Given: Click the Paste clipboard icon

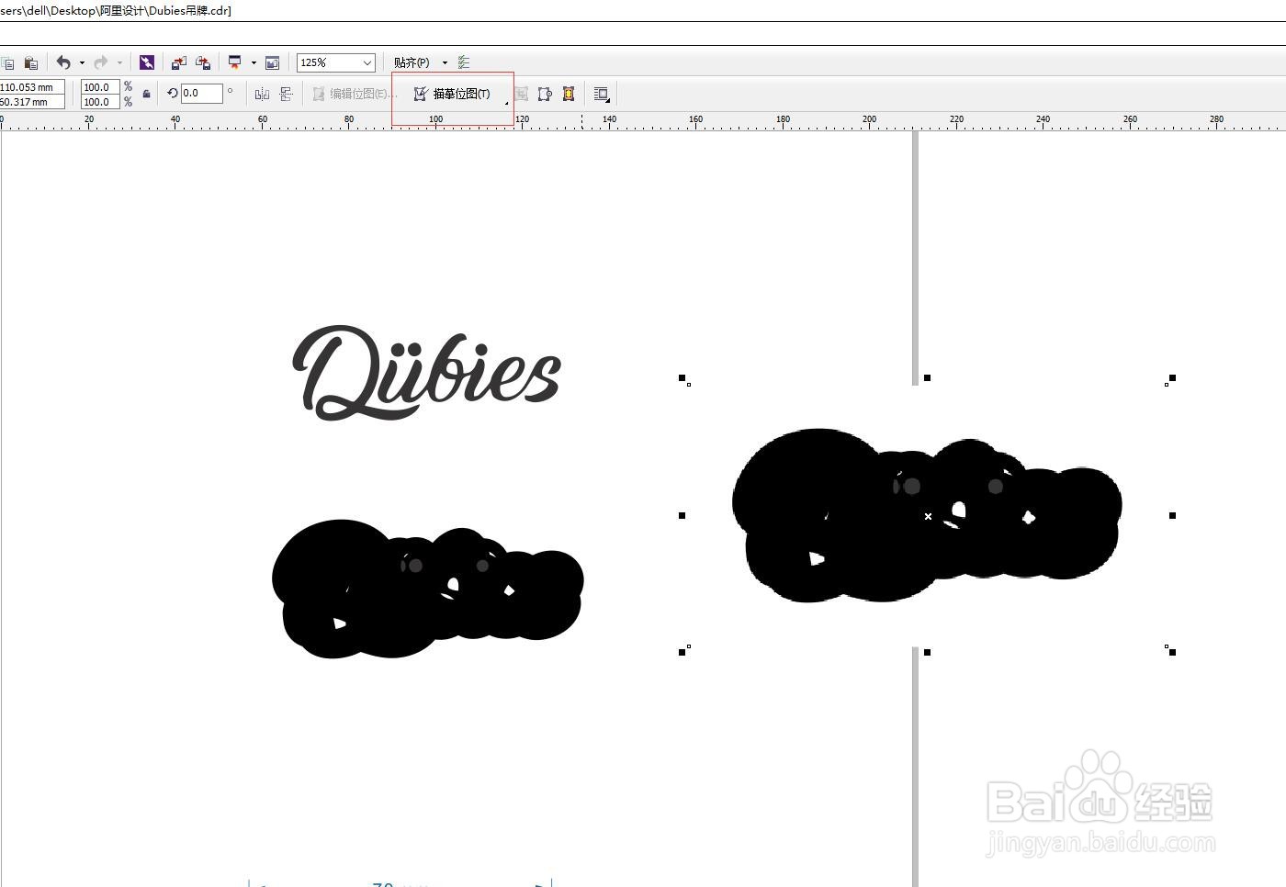Looking at the screenshot, I should click(x=30, y=62).
